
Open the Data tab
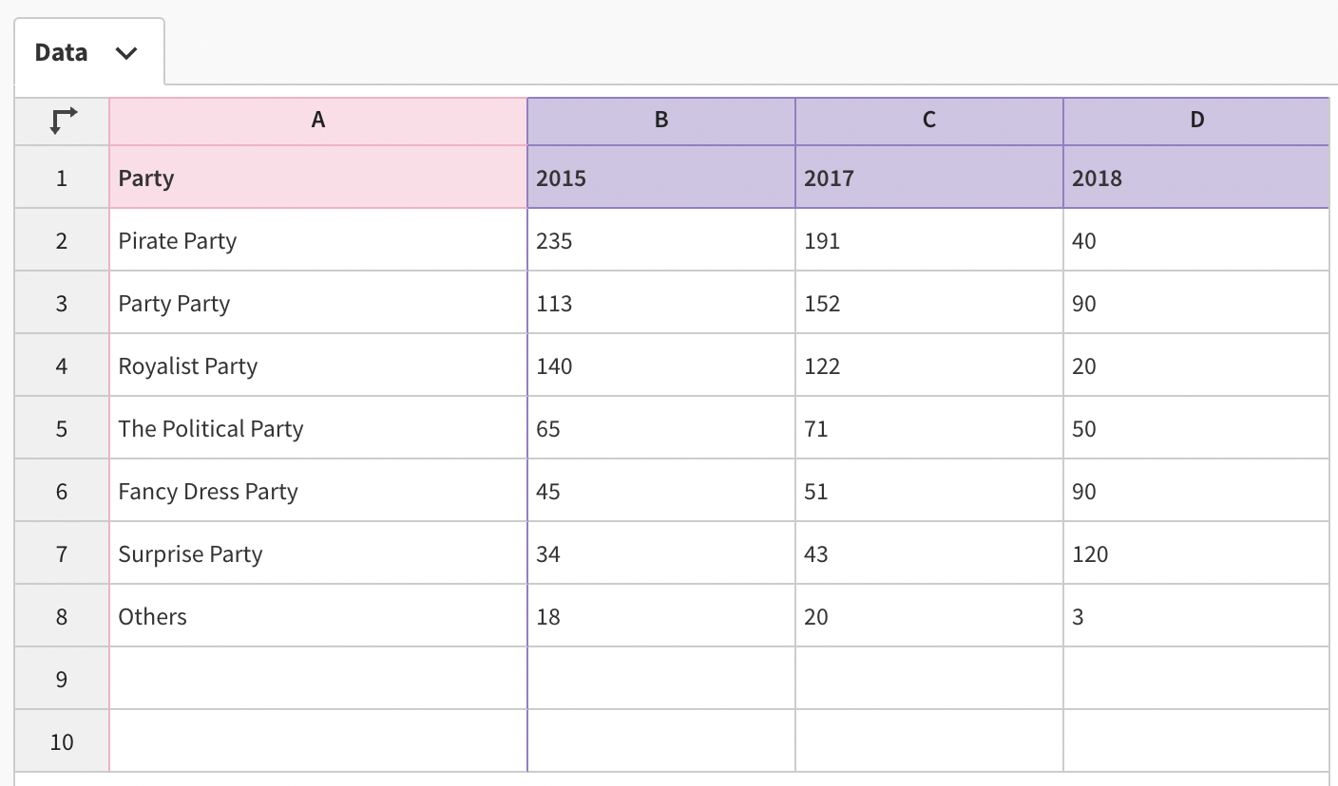tap(88, 52)
